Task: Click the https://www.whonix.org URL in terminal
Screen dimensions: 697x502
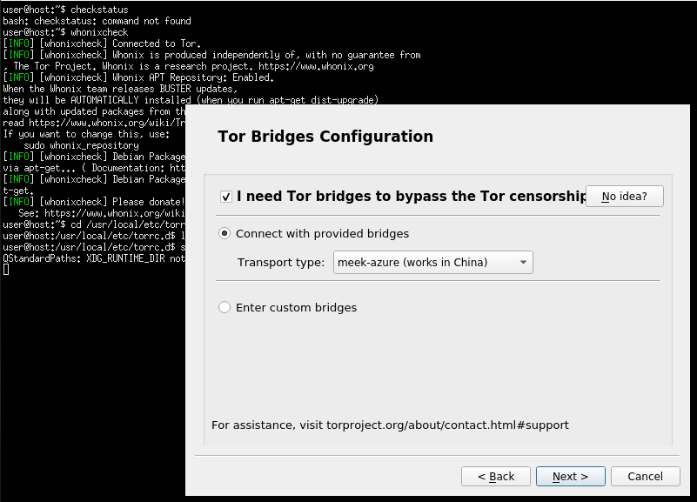Action: click(316, 66)
